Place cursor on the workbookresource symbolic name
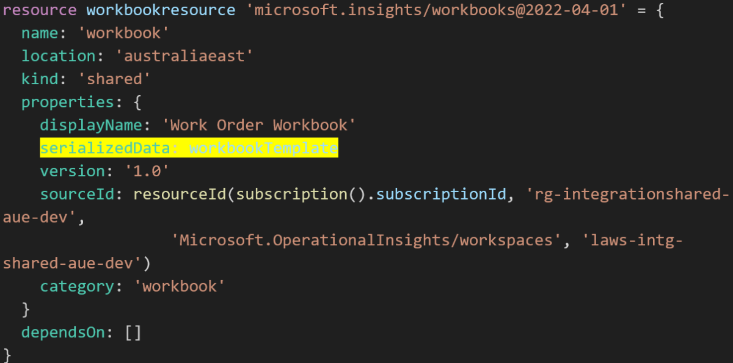Screen dimensions: 733x363 click(161, 10)
